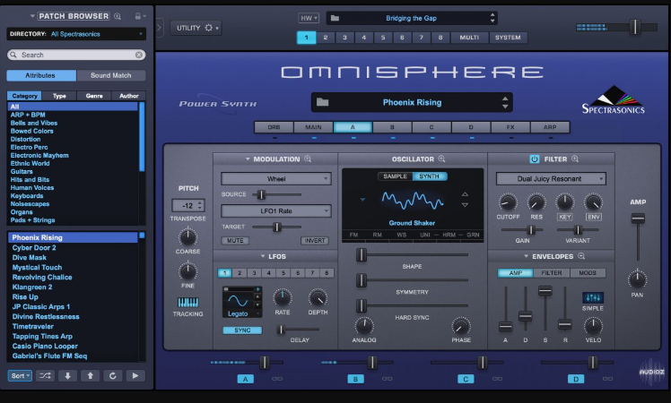Select next oscillator waveform up arrow

click(x=465, y=194)
